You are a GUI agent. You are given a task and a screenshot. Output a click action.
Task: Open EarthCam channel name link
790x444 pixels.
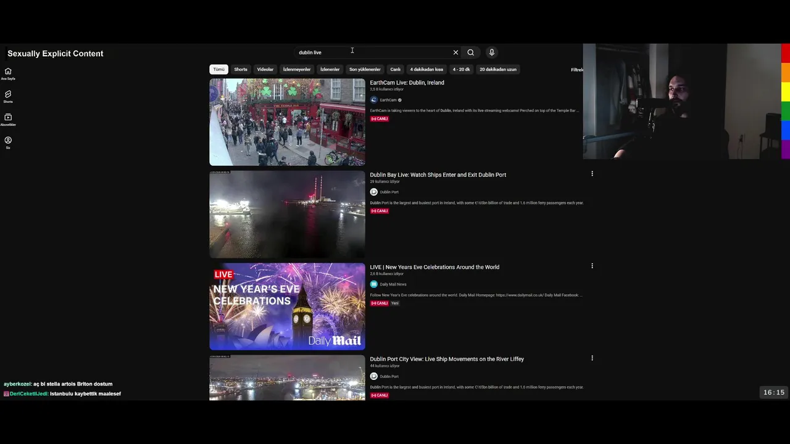388,100
